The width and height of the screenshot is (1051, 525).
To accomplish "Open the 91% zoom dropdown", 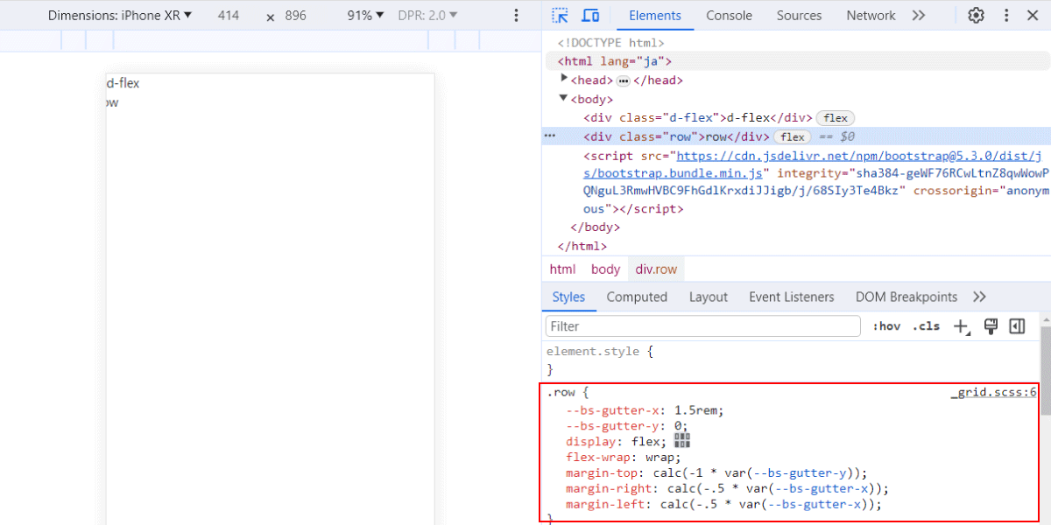I will coord(364,16).
